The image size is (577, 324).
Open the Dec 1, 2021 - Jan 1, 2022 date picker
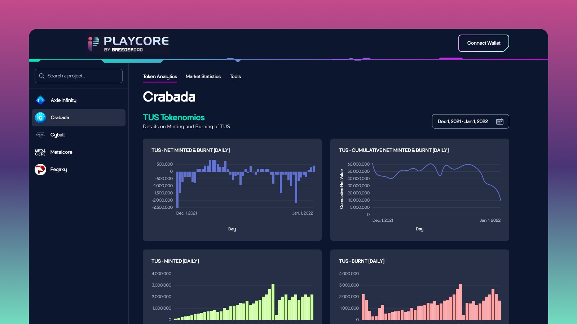tap(470, 121)
